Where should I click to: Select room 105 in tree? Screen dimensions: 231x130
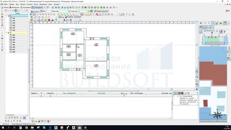[x=14, y=28]
